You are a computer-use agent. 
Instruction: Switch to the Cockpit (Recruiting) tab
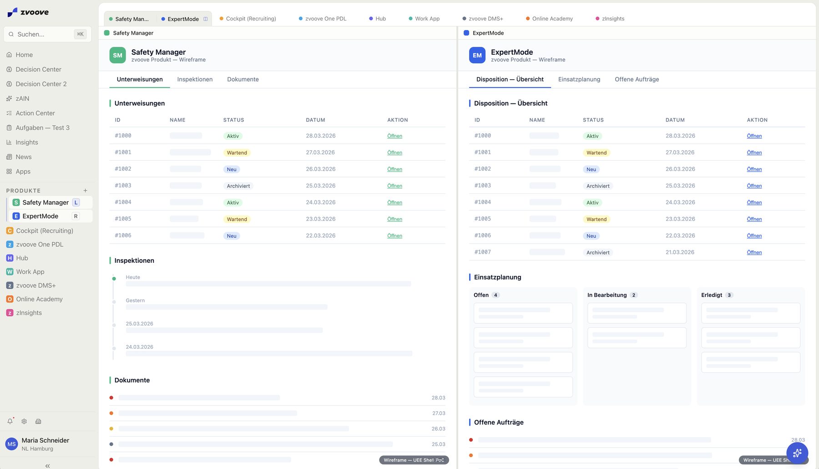(x=248, y=19)
